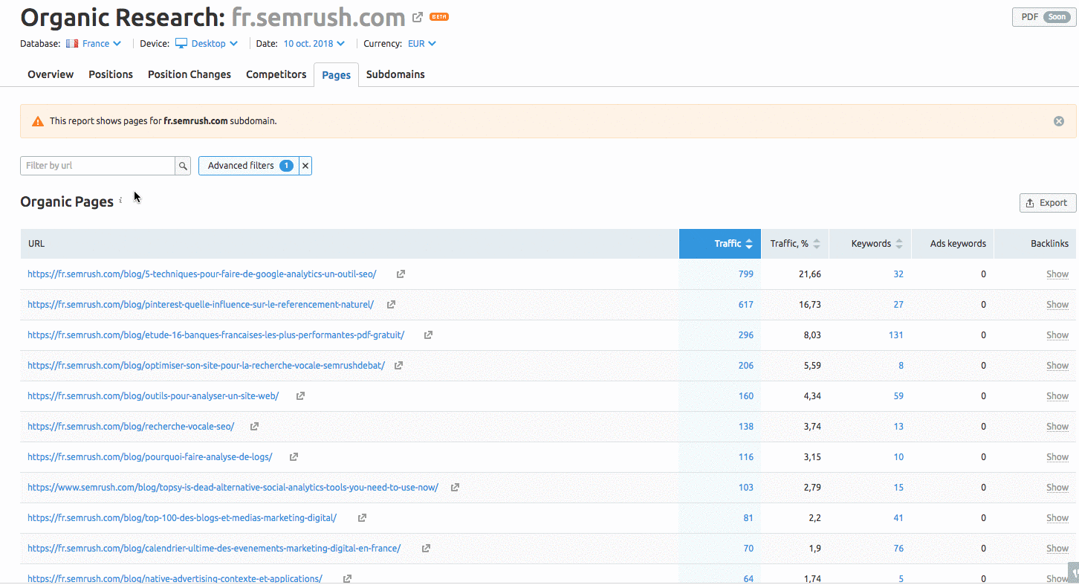This screenshot has height=585, width=1079.
Task: Click traffic percentage 21,66
Action: [810, 274]
